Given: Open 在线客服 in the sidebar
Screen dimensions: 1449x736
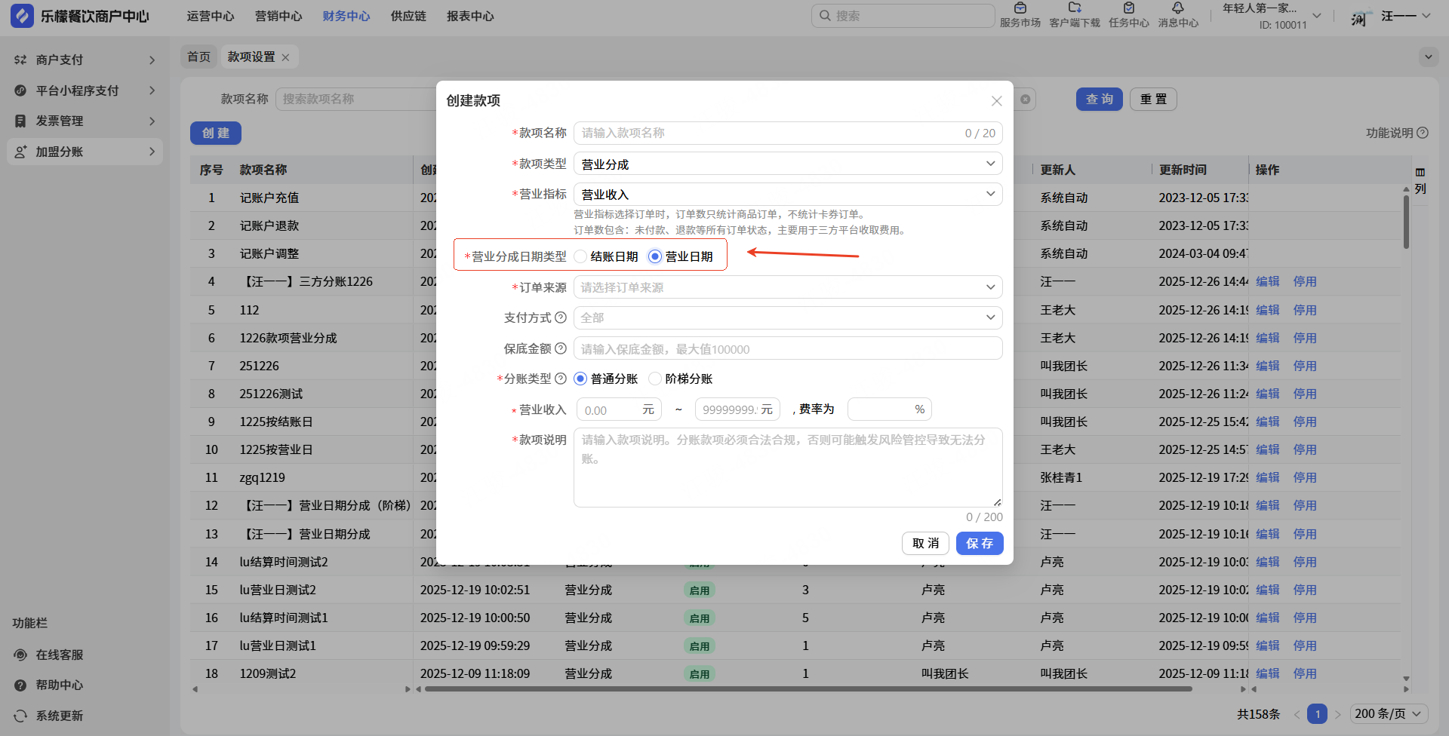Looking at the screenshot, I should (59, 655).
